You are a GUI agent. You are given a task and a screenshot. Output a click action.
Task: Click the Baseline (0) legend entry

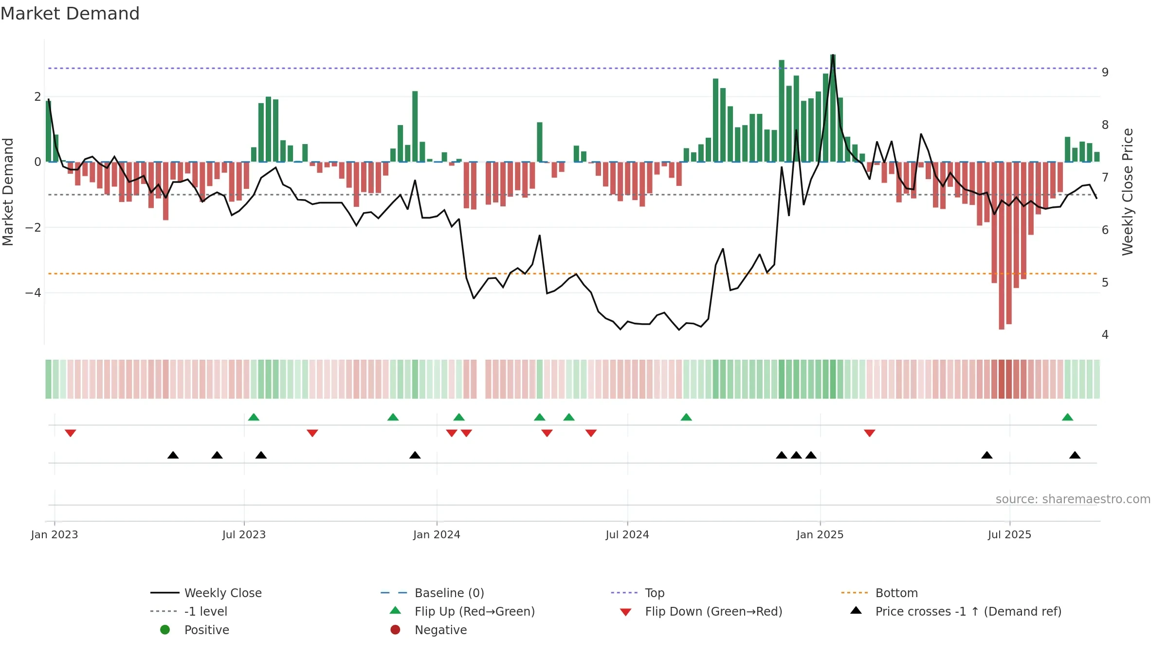coord(432,593)
